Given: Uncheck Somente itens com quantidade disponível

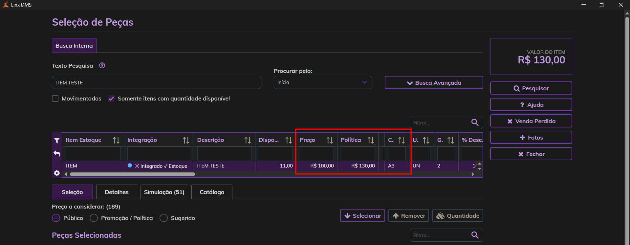Looking at the screenshot, I should pyautogui.click(x=111, y=99).
